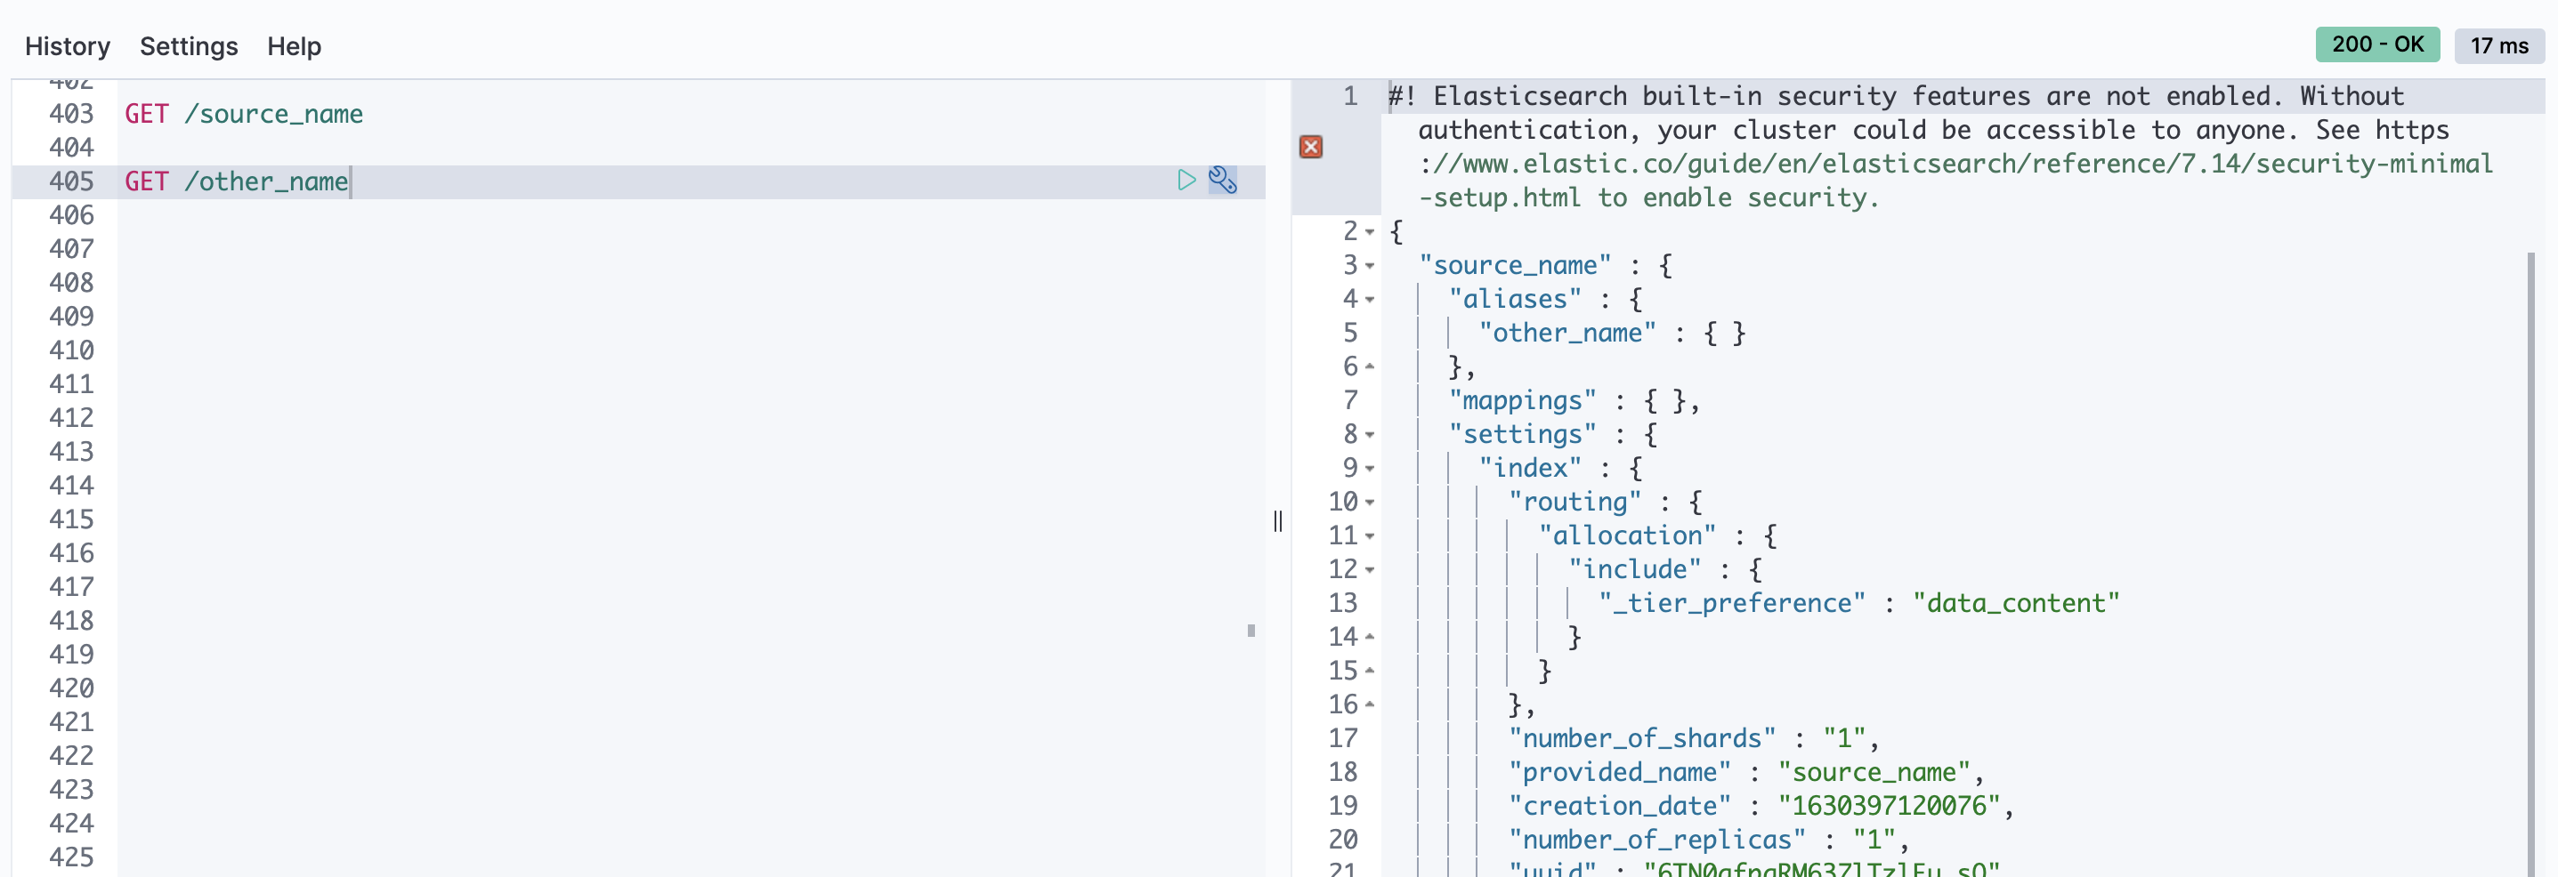Open the History menu
The height and width of the screenshot is (877, 2558).
coord(68,45)
